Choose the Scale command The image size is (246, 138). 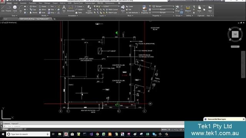coord(42,13)
